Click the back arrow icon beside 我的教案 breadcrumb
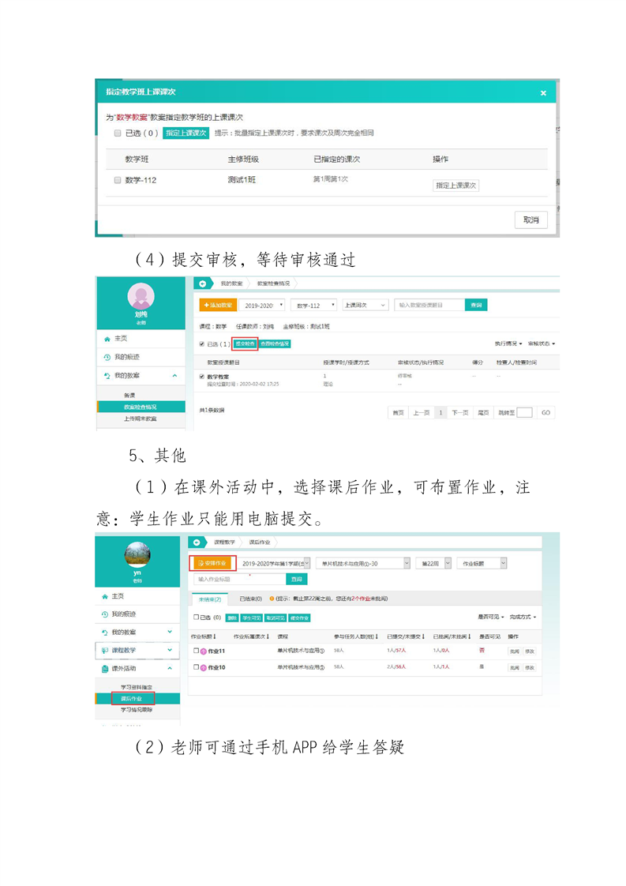The height and width of the screenshot is (886, 626). click(x=202, y=283)
